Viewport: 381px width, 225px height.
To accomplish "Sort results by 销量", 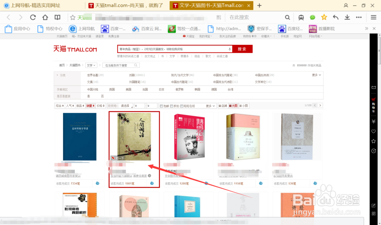I will click(x=90, y=106).
